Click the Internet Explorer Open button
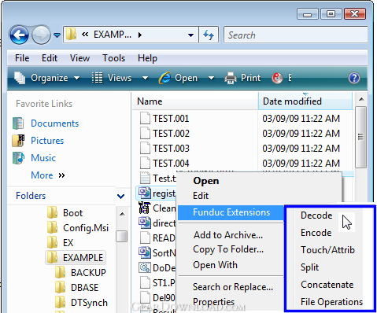 178,78
